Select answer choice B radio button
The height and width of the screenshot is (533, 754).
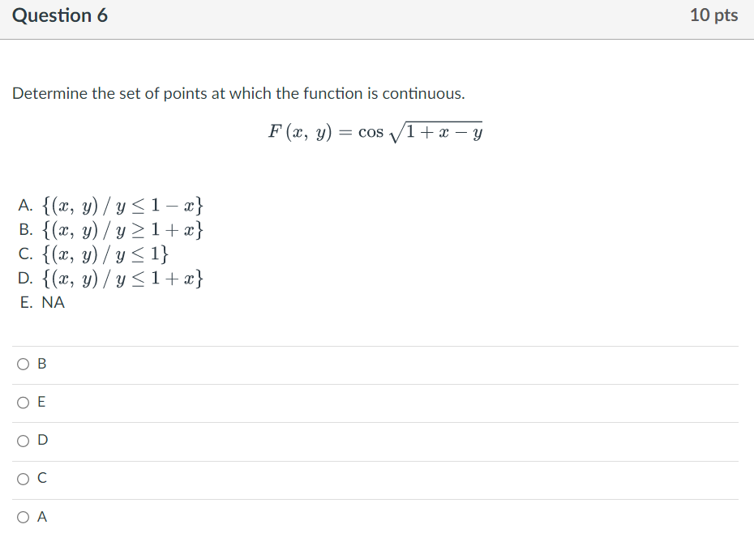click(x=21, y=364)
